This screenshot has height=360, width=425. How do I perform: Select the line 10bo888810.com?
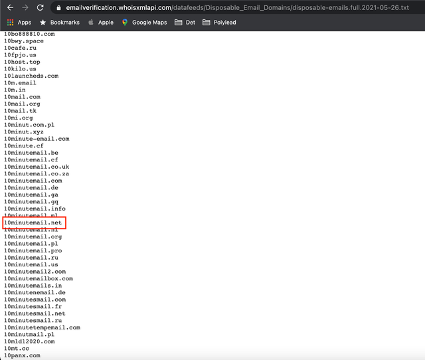coord(29,34)
